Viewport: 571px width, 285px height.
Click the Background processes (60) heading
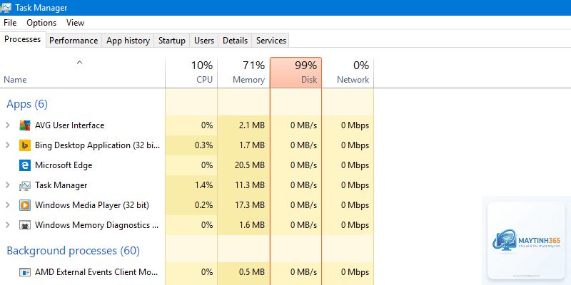click(x=74, y=251)
